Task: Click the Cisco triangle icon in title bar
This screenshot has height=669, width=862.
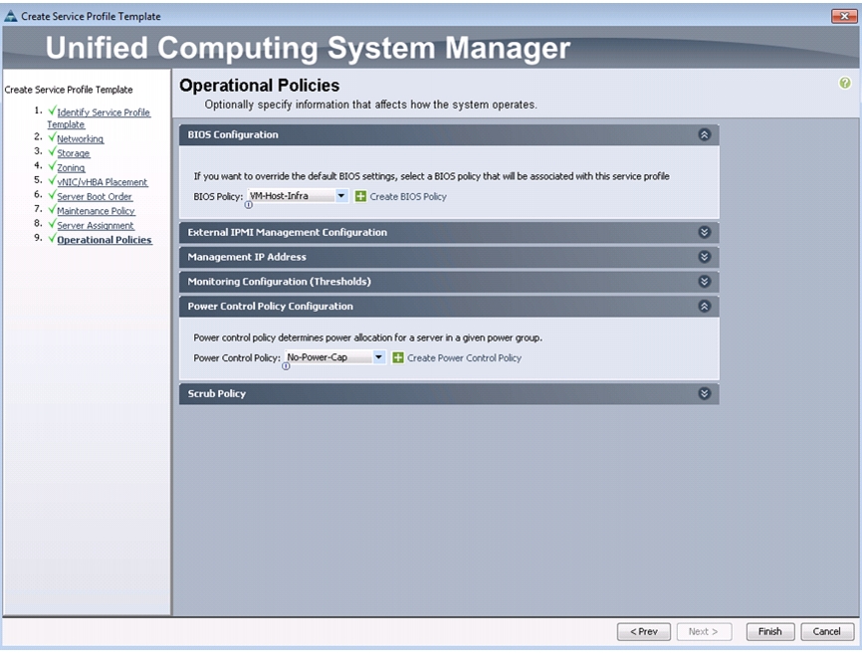Action: [x=10, y=17]
